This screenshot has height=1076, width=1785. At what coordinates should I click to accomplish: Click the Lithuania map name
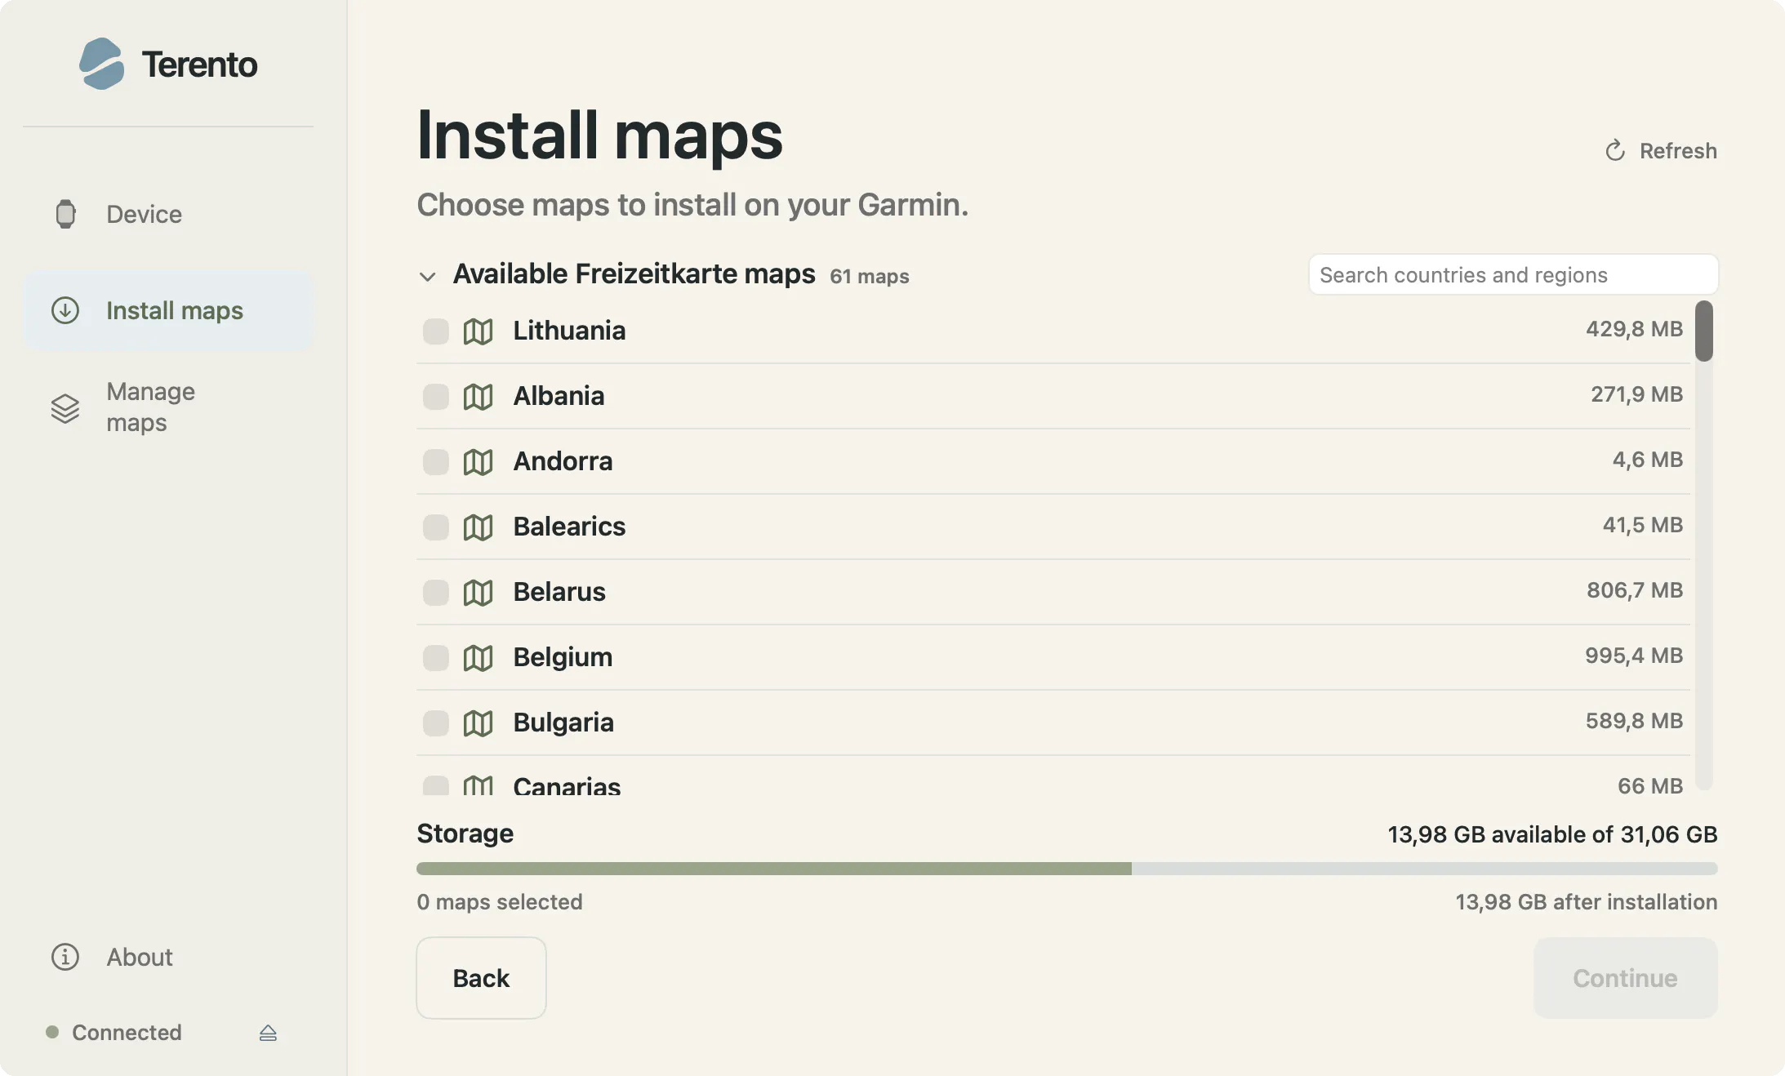pyautogui.click(x=569, y=331)
